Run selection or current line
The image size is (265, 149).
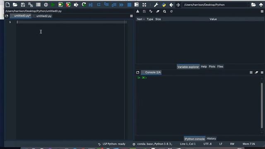coord(76,5)
